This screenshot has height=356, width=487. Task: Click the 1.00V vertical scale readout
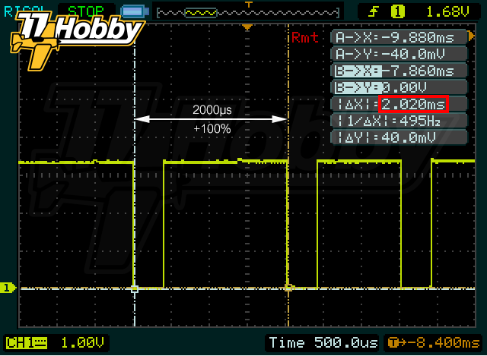pyautogui.click(x=83, y=343)
